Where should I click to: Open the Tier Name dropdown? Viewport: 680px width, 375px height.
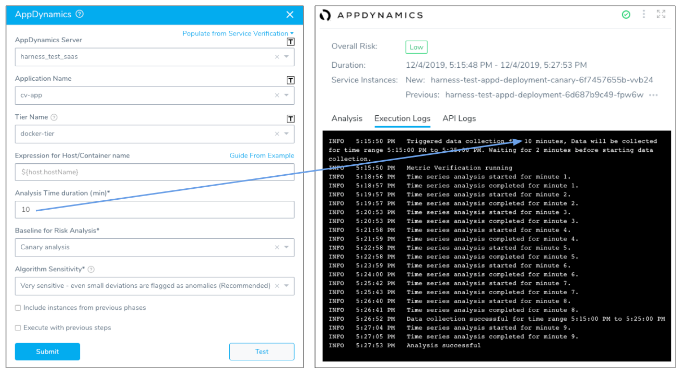coord(287,134)
